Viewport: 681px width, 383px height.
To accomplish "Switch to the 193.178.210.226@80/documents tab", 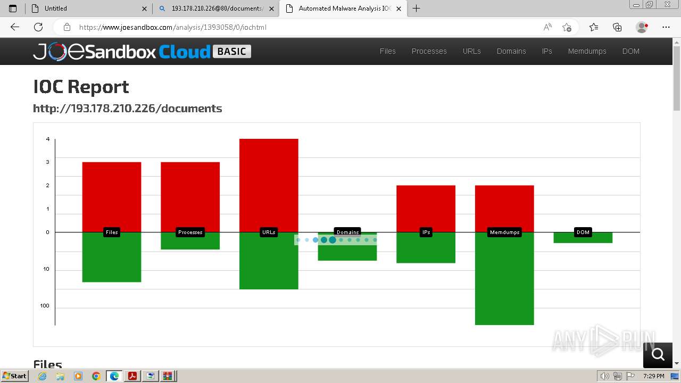I will pos(217,9).
